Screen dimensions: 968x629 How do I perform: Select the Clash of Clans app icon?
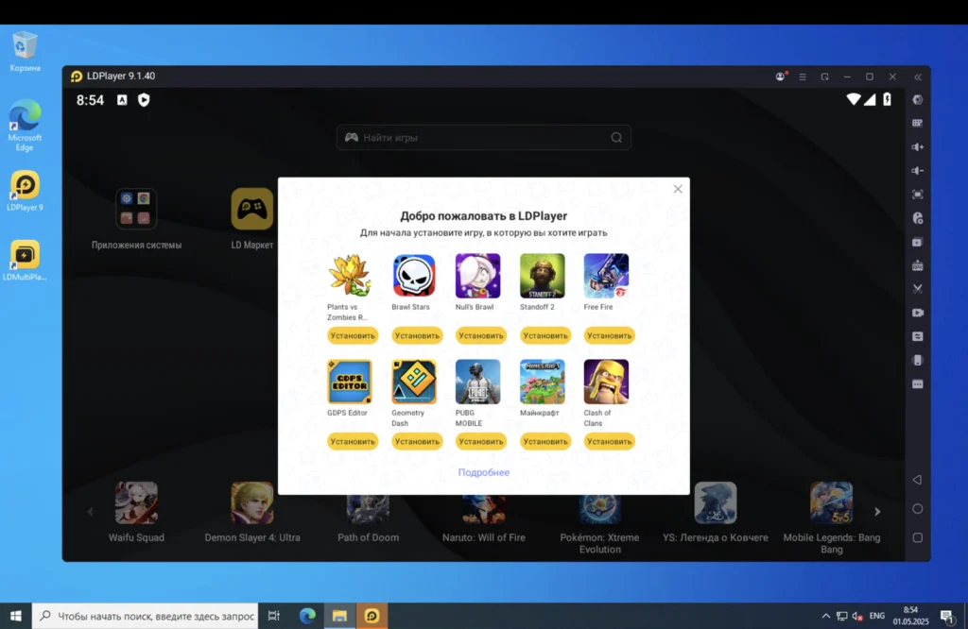pyautogui.click(x=607, y=382)
